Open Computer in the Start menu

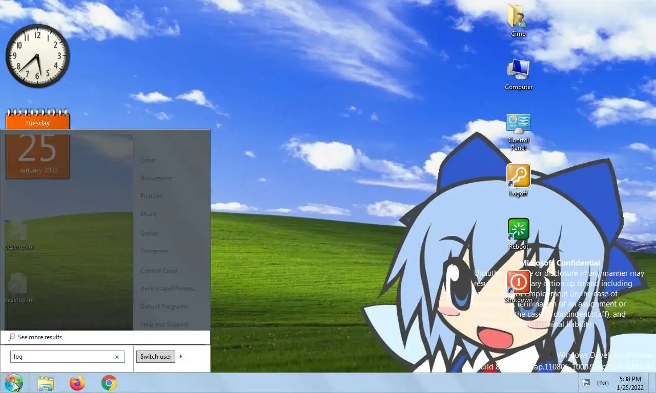[x=154, y=251]
